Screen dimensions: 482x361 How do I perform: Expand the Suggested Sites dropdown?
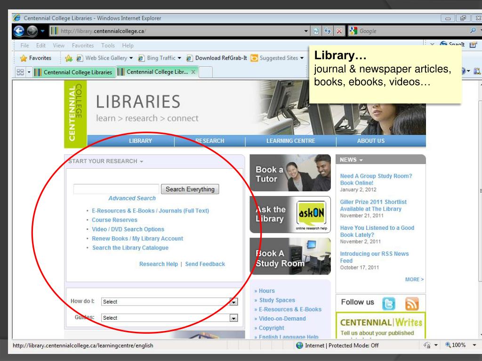click(x=302, y=58)
